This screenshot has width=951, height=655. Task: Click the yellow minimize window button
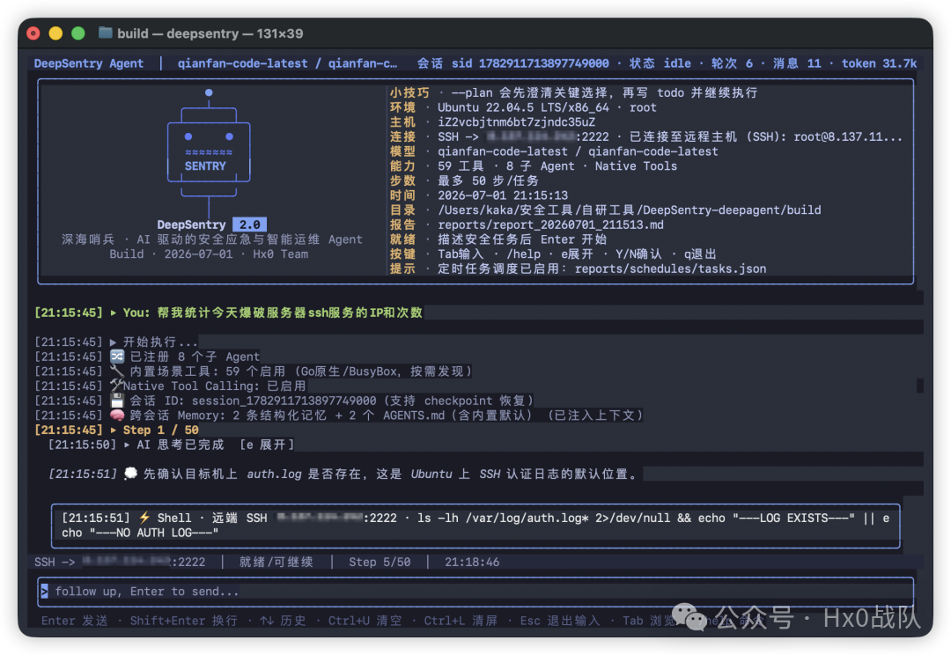pos(55,33)
